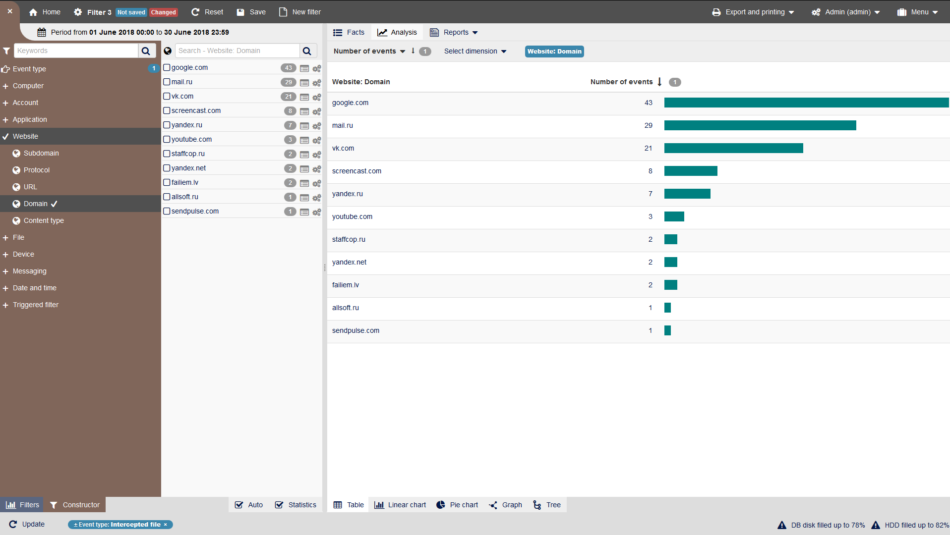
Task: Open the list icon next to google.com
Action: coord(304,68)
